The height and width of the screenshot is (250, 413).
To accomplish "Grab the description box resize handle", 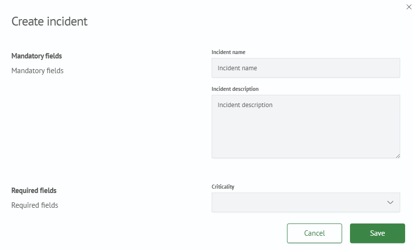I will [x=397, y=155].
